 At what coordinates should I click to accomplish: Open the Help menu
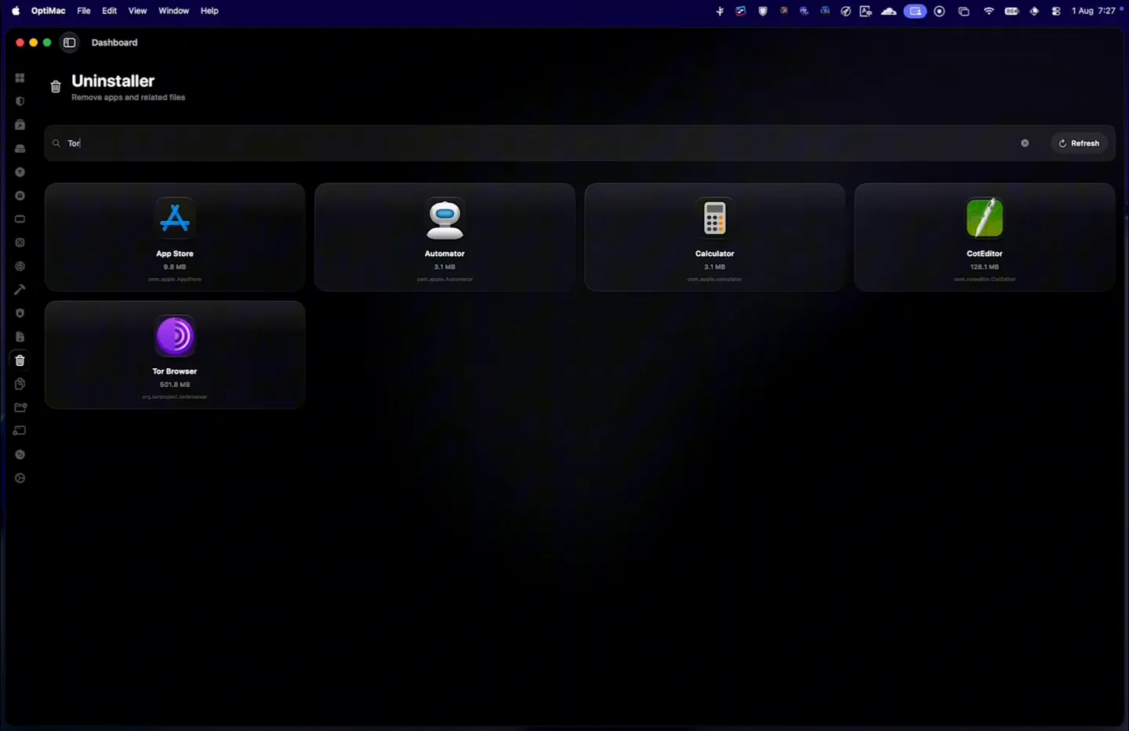(209, 11)
